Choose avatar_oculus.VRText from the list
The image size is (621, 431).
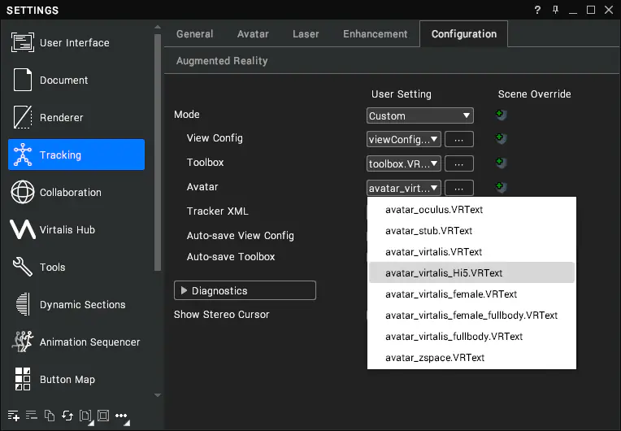471,210
